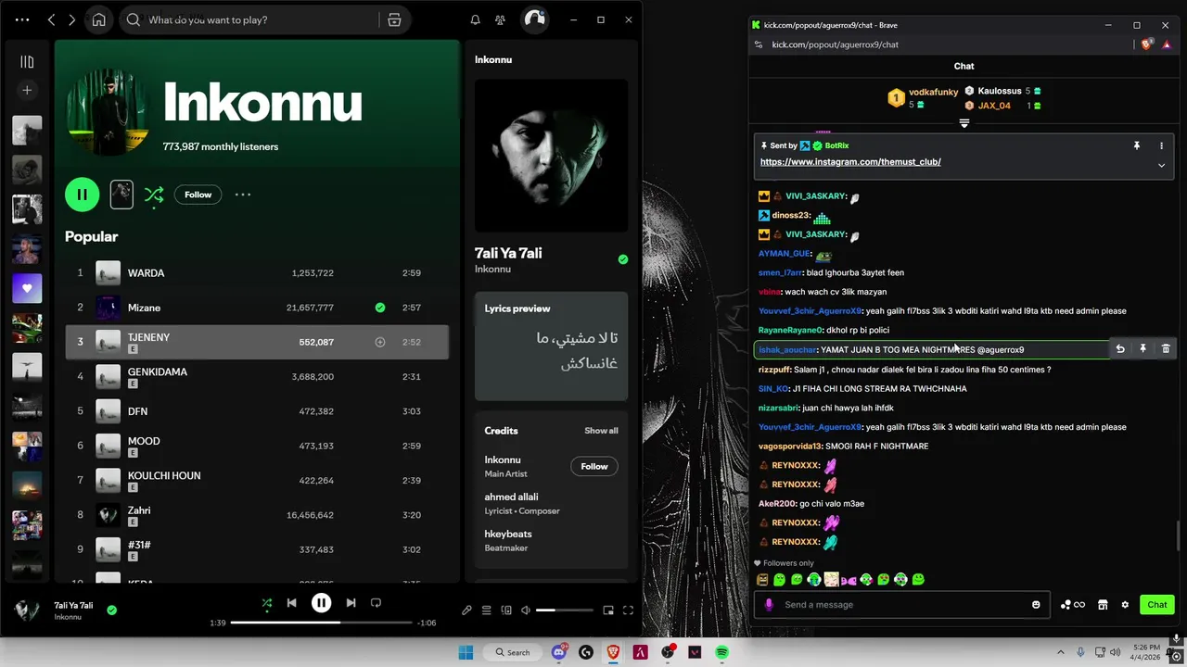
Task: Toggle saved checkmark for 7ali Ya 7ali in side panel
Action: pyautogui.click(x=623, y=259)
